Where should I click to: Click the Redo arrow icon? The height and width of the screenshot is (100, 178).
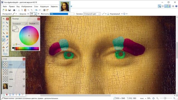click(x=39, y=10)
